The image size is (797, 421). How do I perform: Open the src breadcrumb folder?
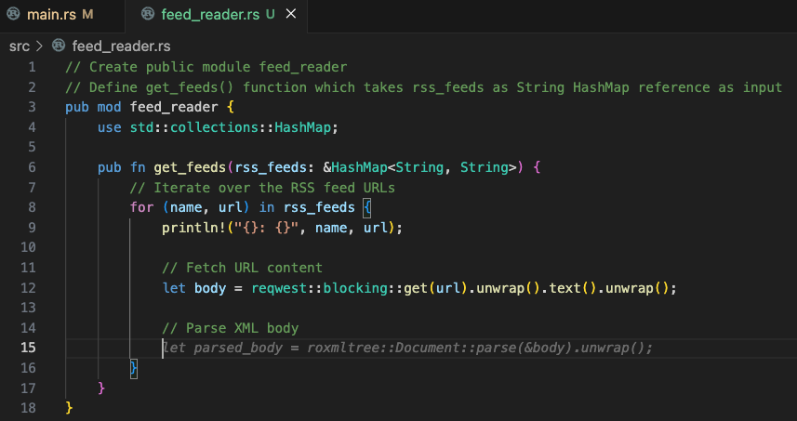pos(20,46)
